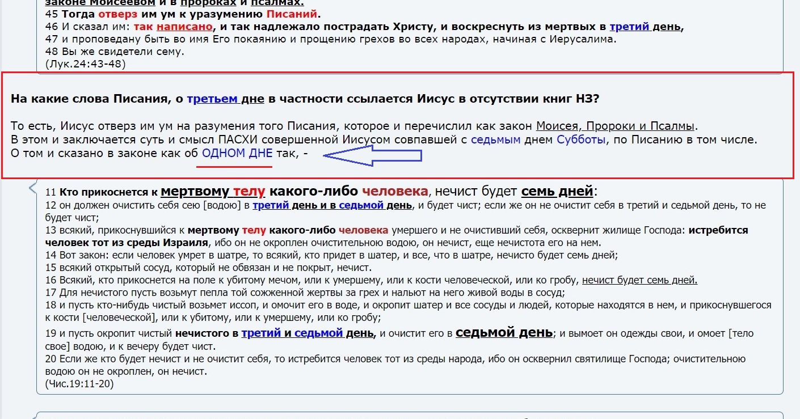Click the red underlined word "написано"
The height and width of the screenshot is (419, 800).
coord(185,27)
